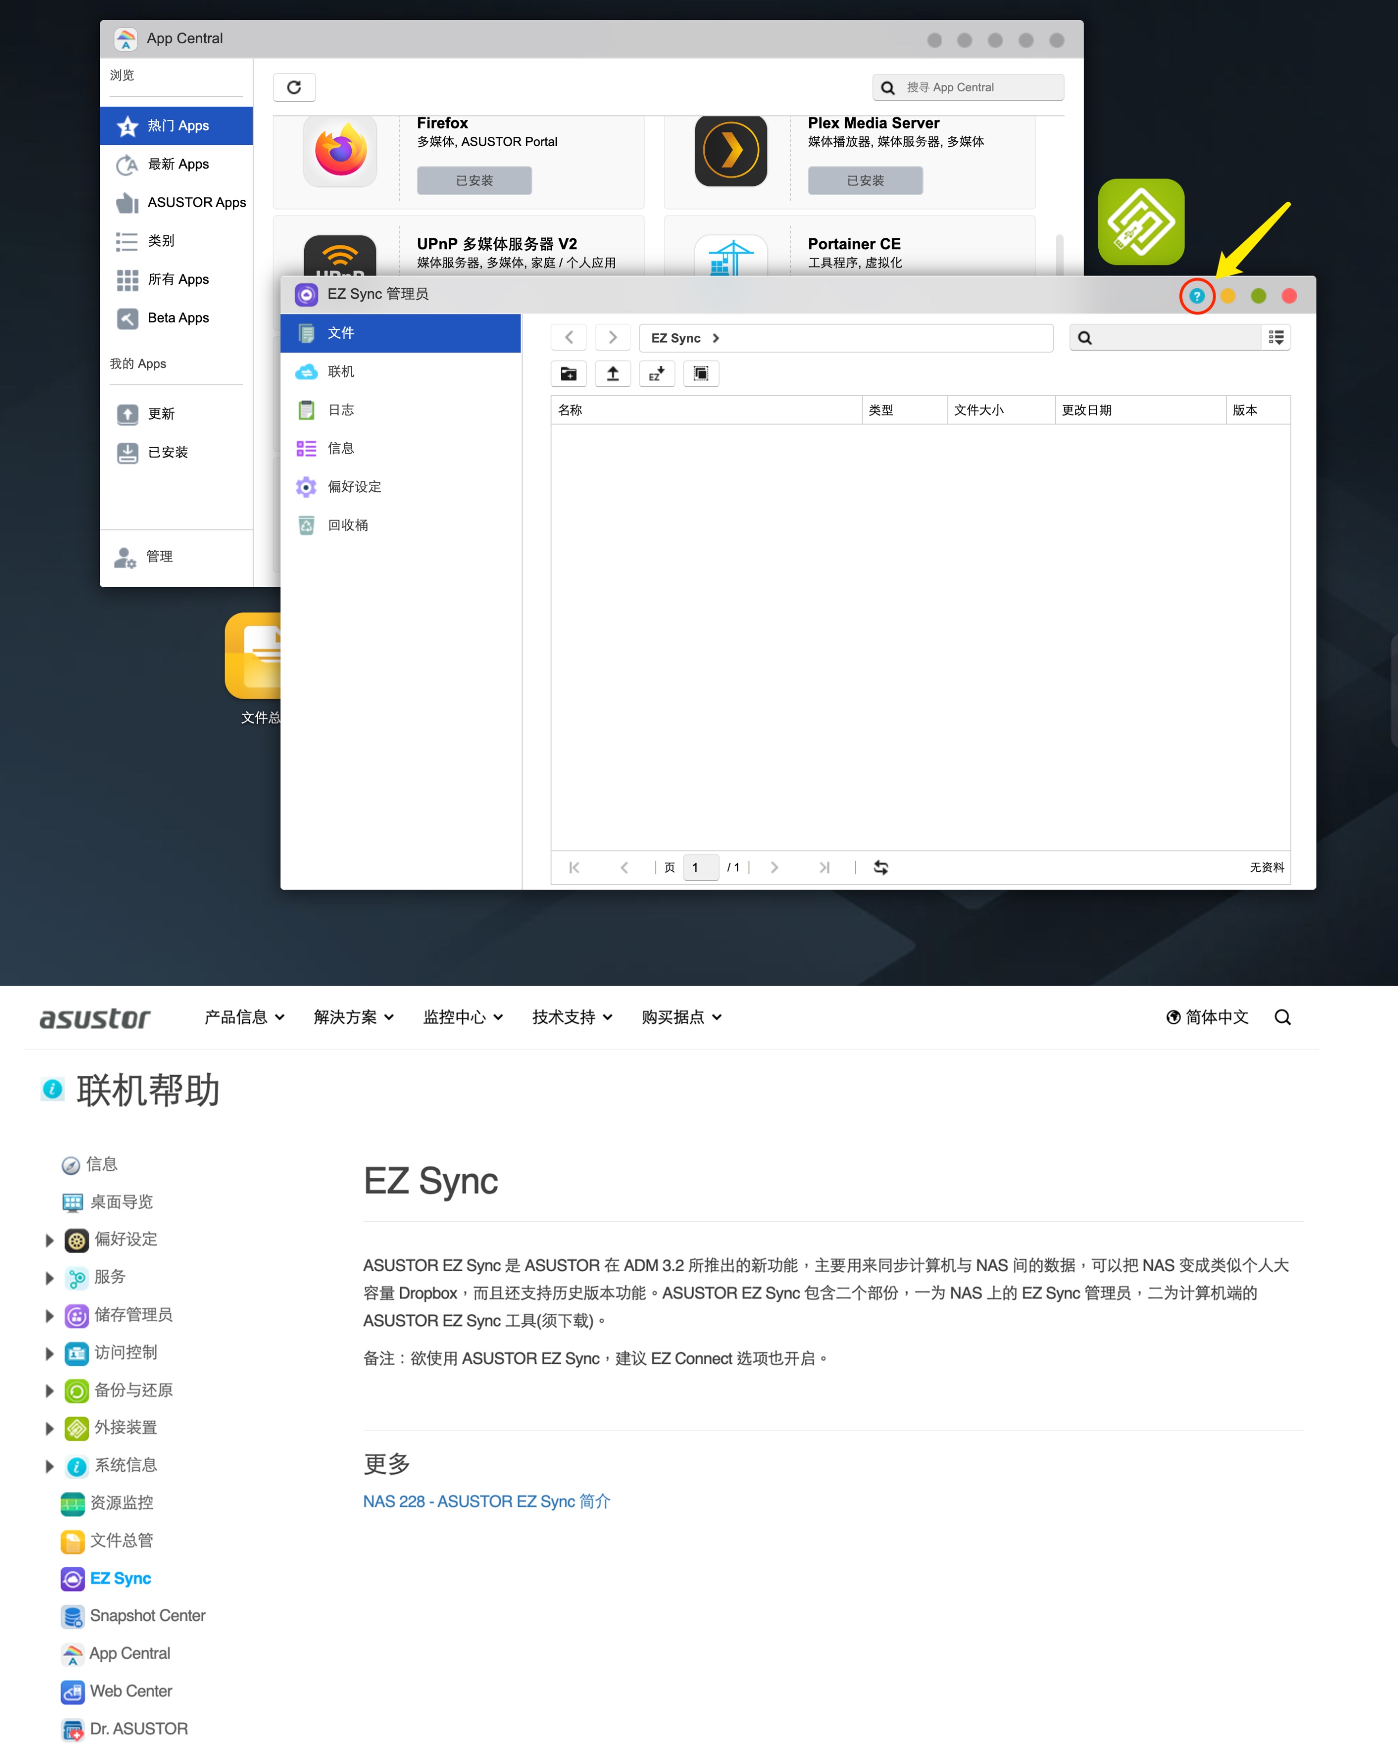The height and width of the screenshot is (1764, 1398).
Task: Switch to 联机 in EZ Sync sidebar
Action: pos(341,371)
